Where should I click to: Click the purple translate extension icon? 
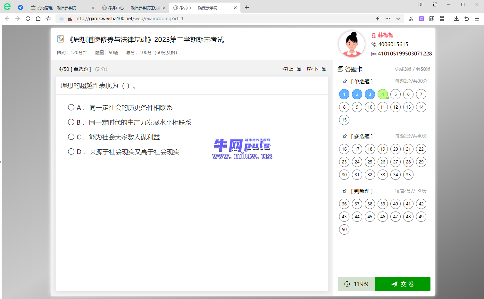point(421,19)
